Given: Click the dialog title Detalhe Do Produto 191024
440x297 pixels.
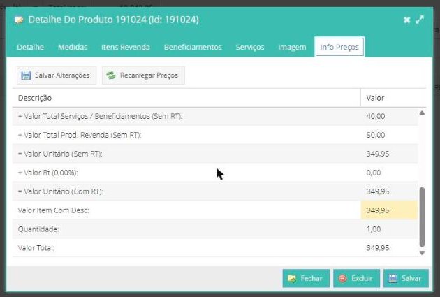Looking at the screenshot, I should pyautogui.click(x=113, y=20).
